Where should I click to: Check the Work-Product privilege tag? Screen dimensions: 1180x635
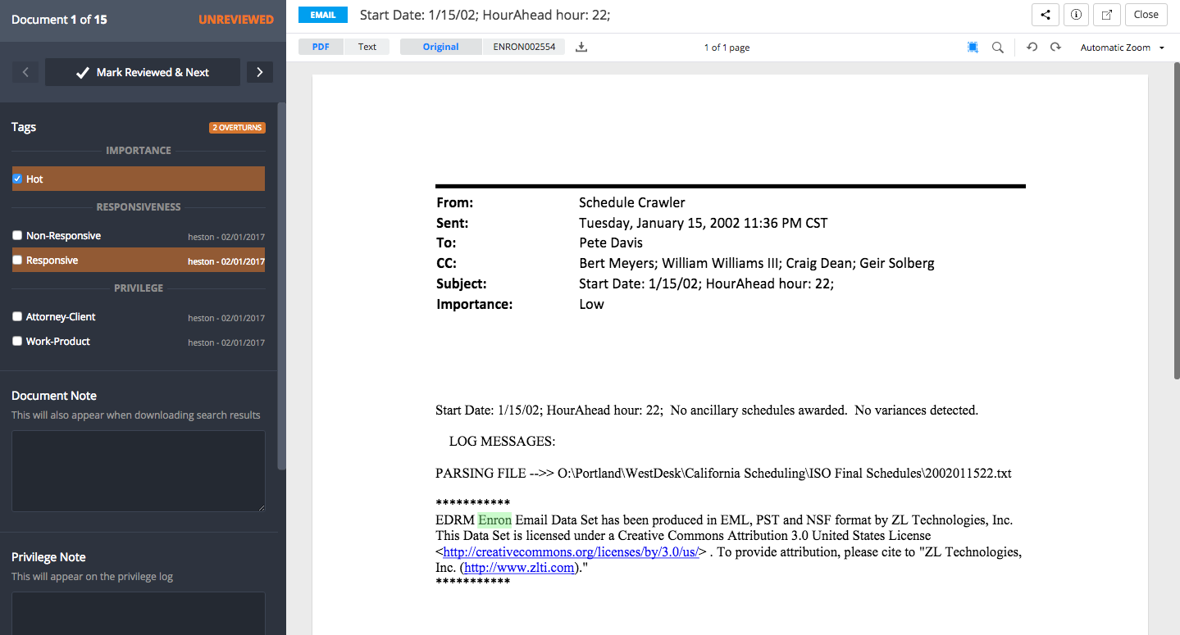(x=17, y=341)
